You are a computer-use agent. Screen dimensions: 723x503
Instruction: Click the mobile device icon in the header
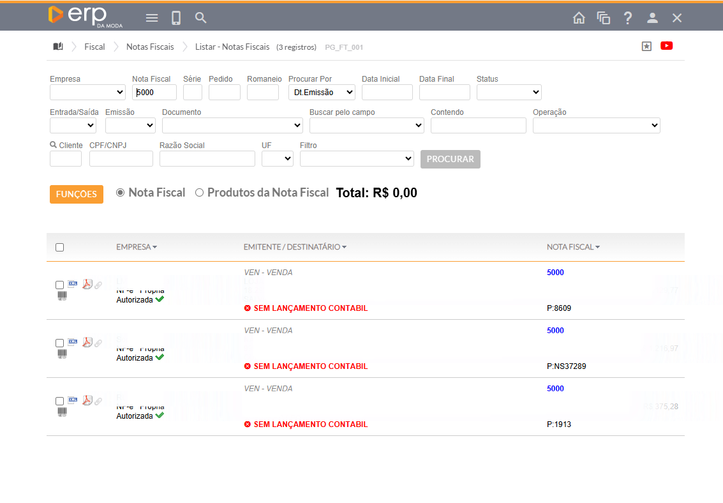[x=176, y=18]
